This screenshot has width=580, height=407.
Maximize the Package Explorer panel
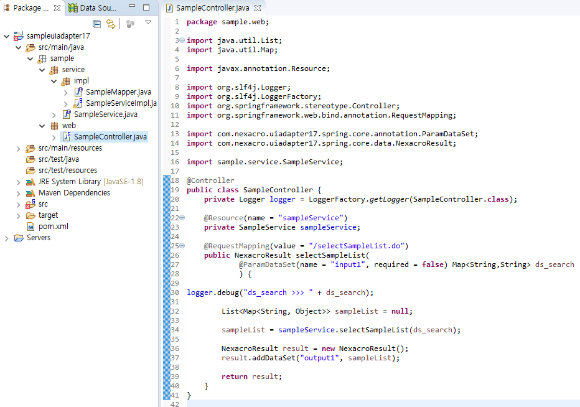(x=146, y=8)
